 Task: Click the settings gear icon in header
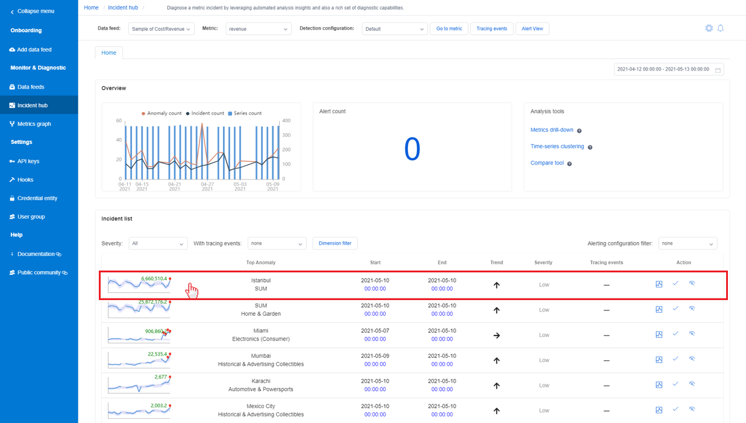(x=709, y=28)
